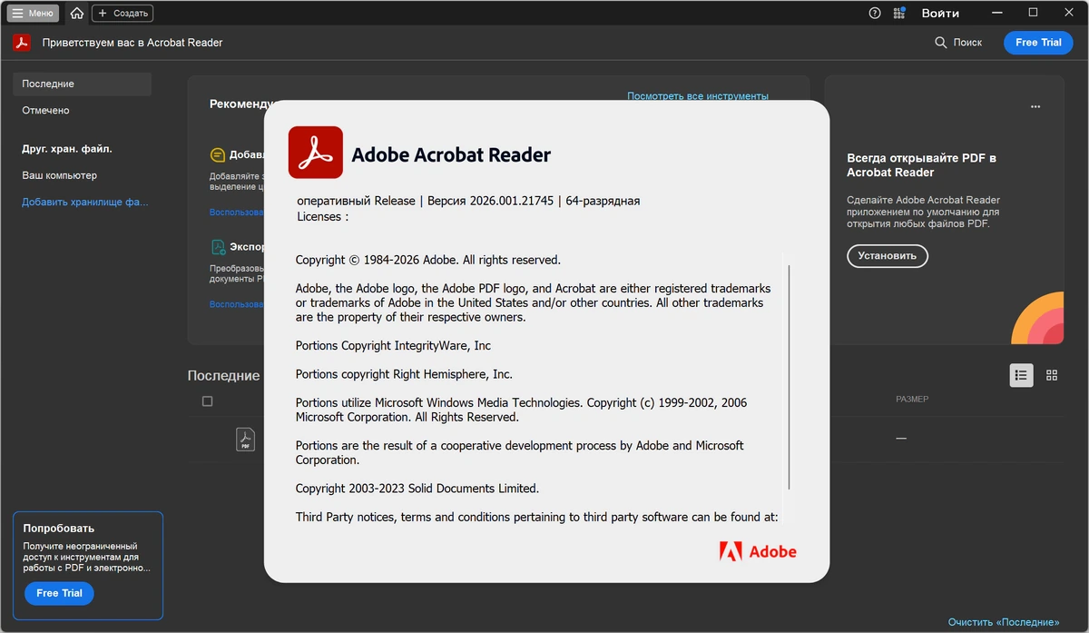Click the 'Portions Copyright IntegrityWare, Inc' line
1089x633 pixels.
point(393,346)
